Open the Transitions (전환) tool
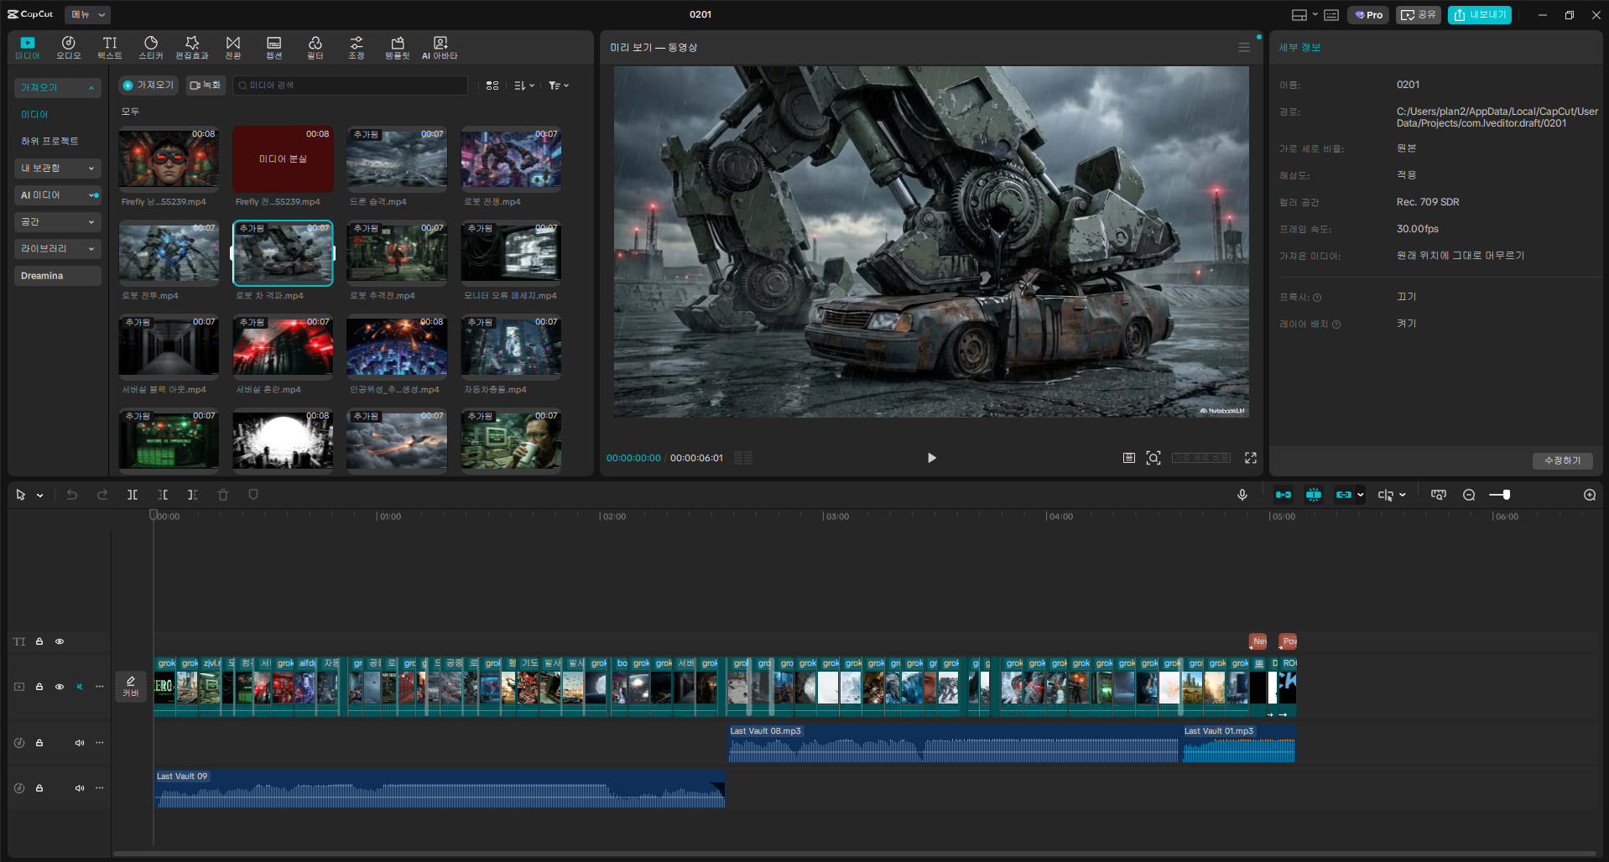 [233, 48]
